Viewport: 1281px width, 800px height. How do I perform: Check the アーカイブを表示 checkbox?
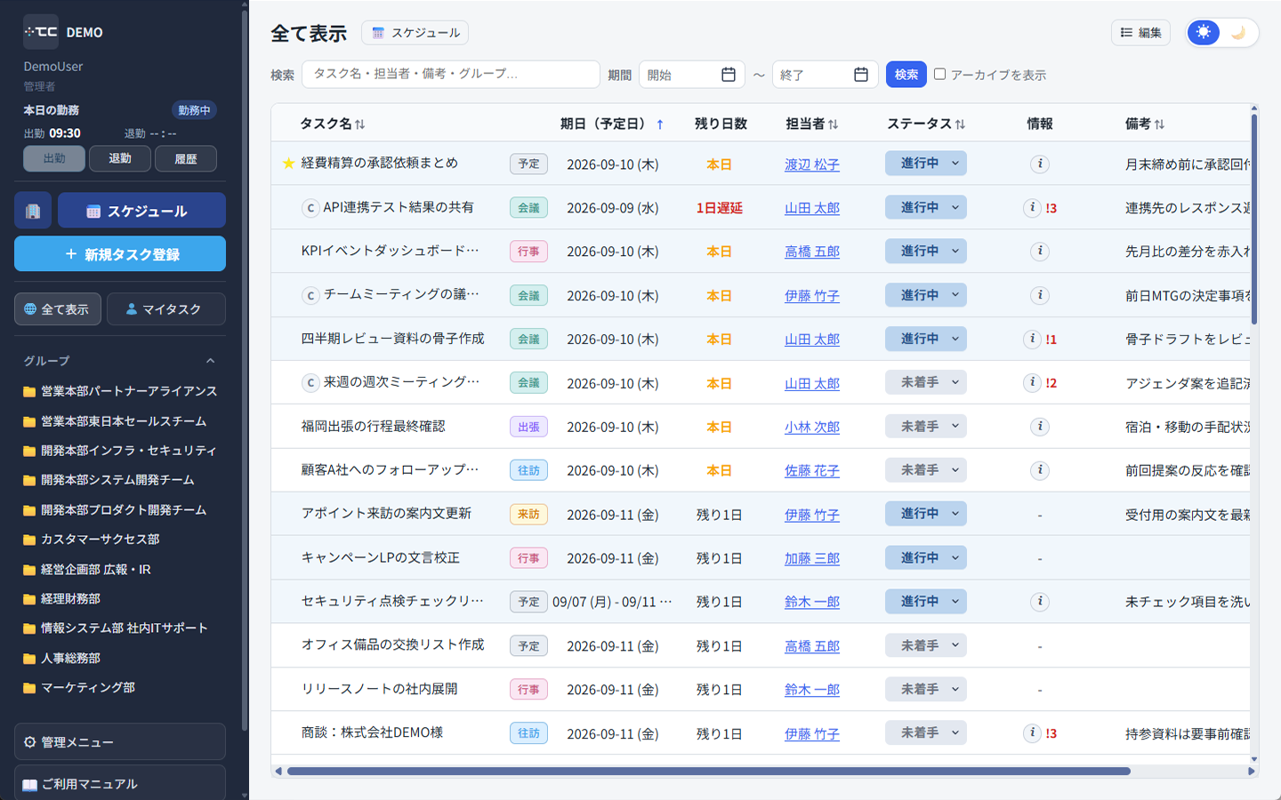(x=939, y=74)
